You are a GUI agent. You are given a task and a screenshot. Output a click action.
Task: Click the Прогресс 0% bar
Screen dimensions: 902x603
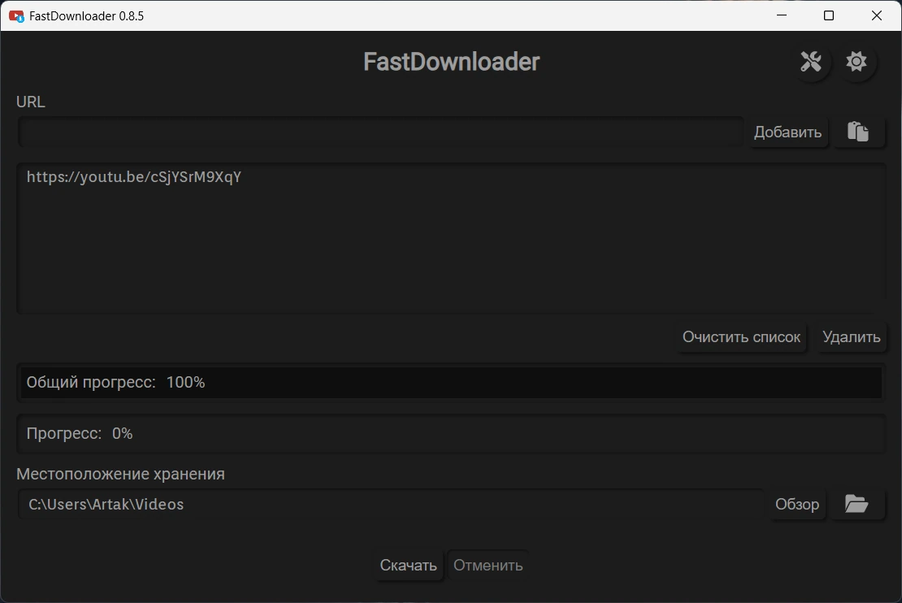pyautogui.click(x=451, y=433)
